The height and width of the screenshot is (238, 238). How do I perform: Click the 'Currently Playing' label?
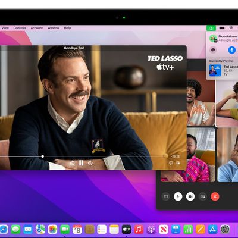pyautogui.click(x=221, y=61)
